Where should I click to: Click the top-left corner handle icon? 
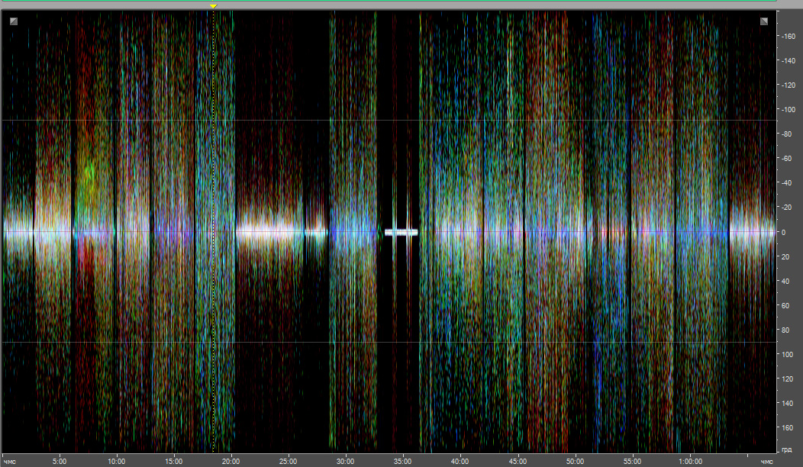[13, 21]
